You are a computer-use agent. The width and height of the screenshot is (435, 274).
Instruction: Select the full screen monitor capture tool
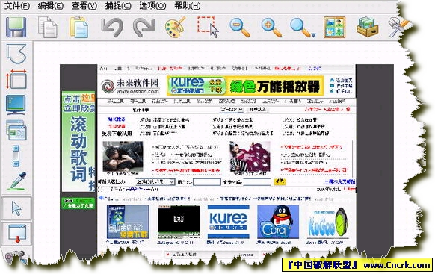16,105
